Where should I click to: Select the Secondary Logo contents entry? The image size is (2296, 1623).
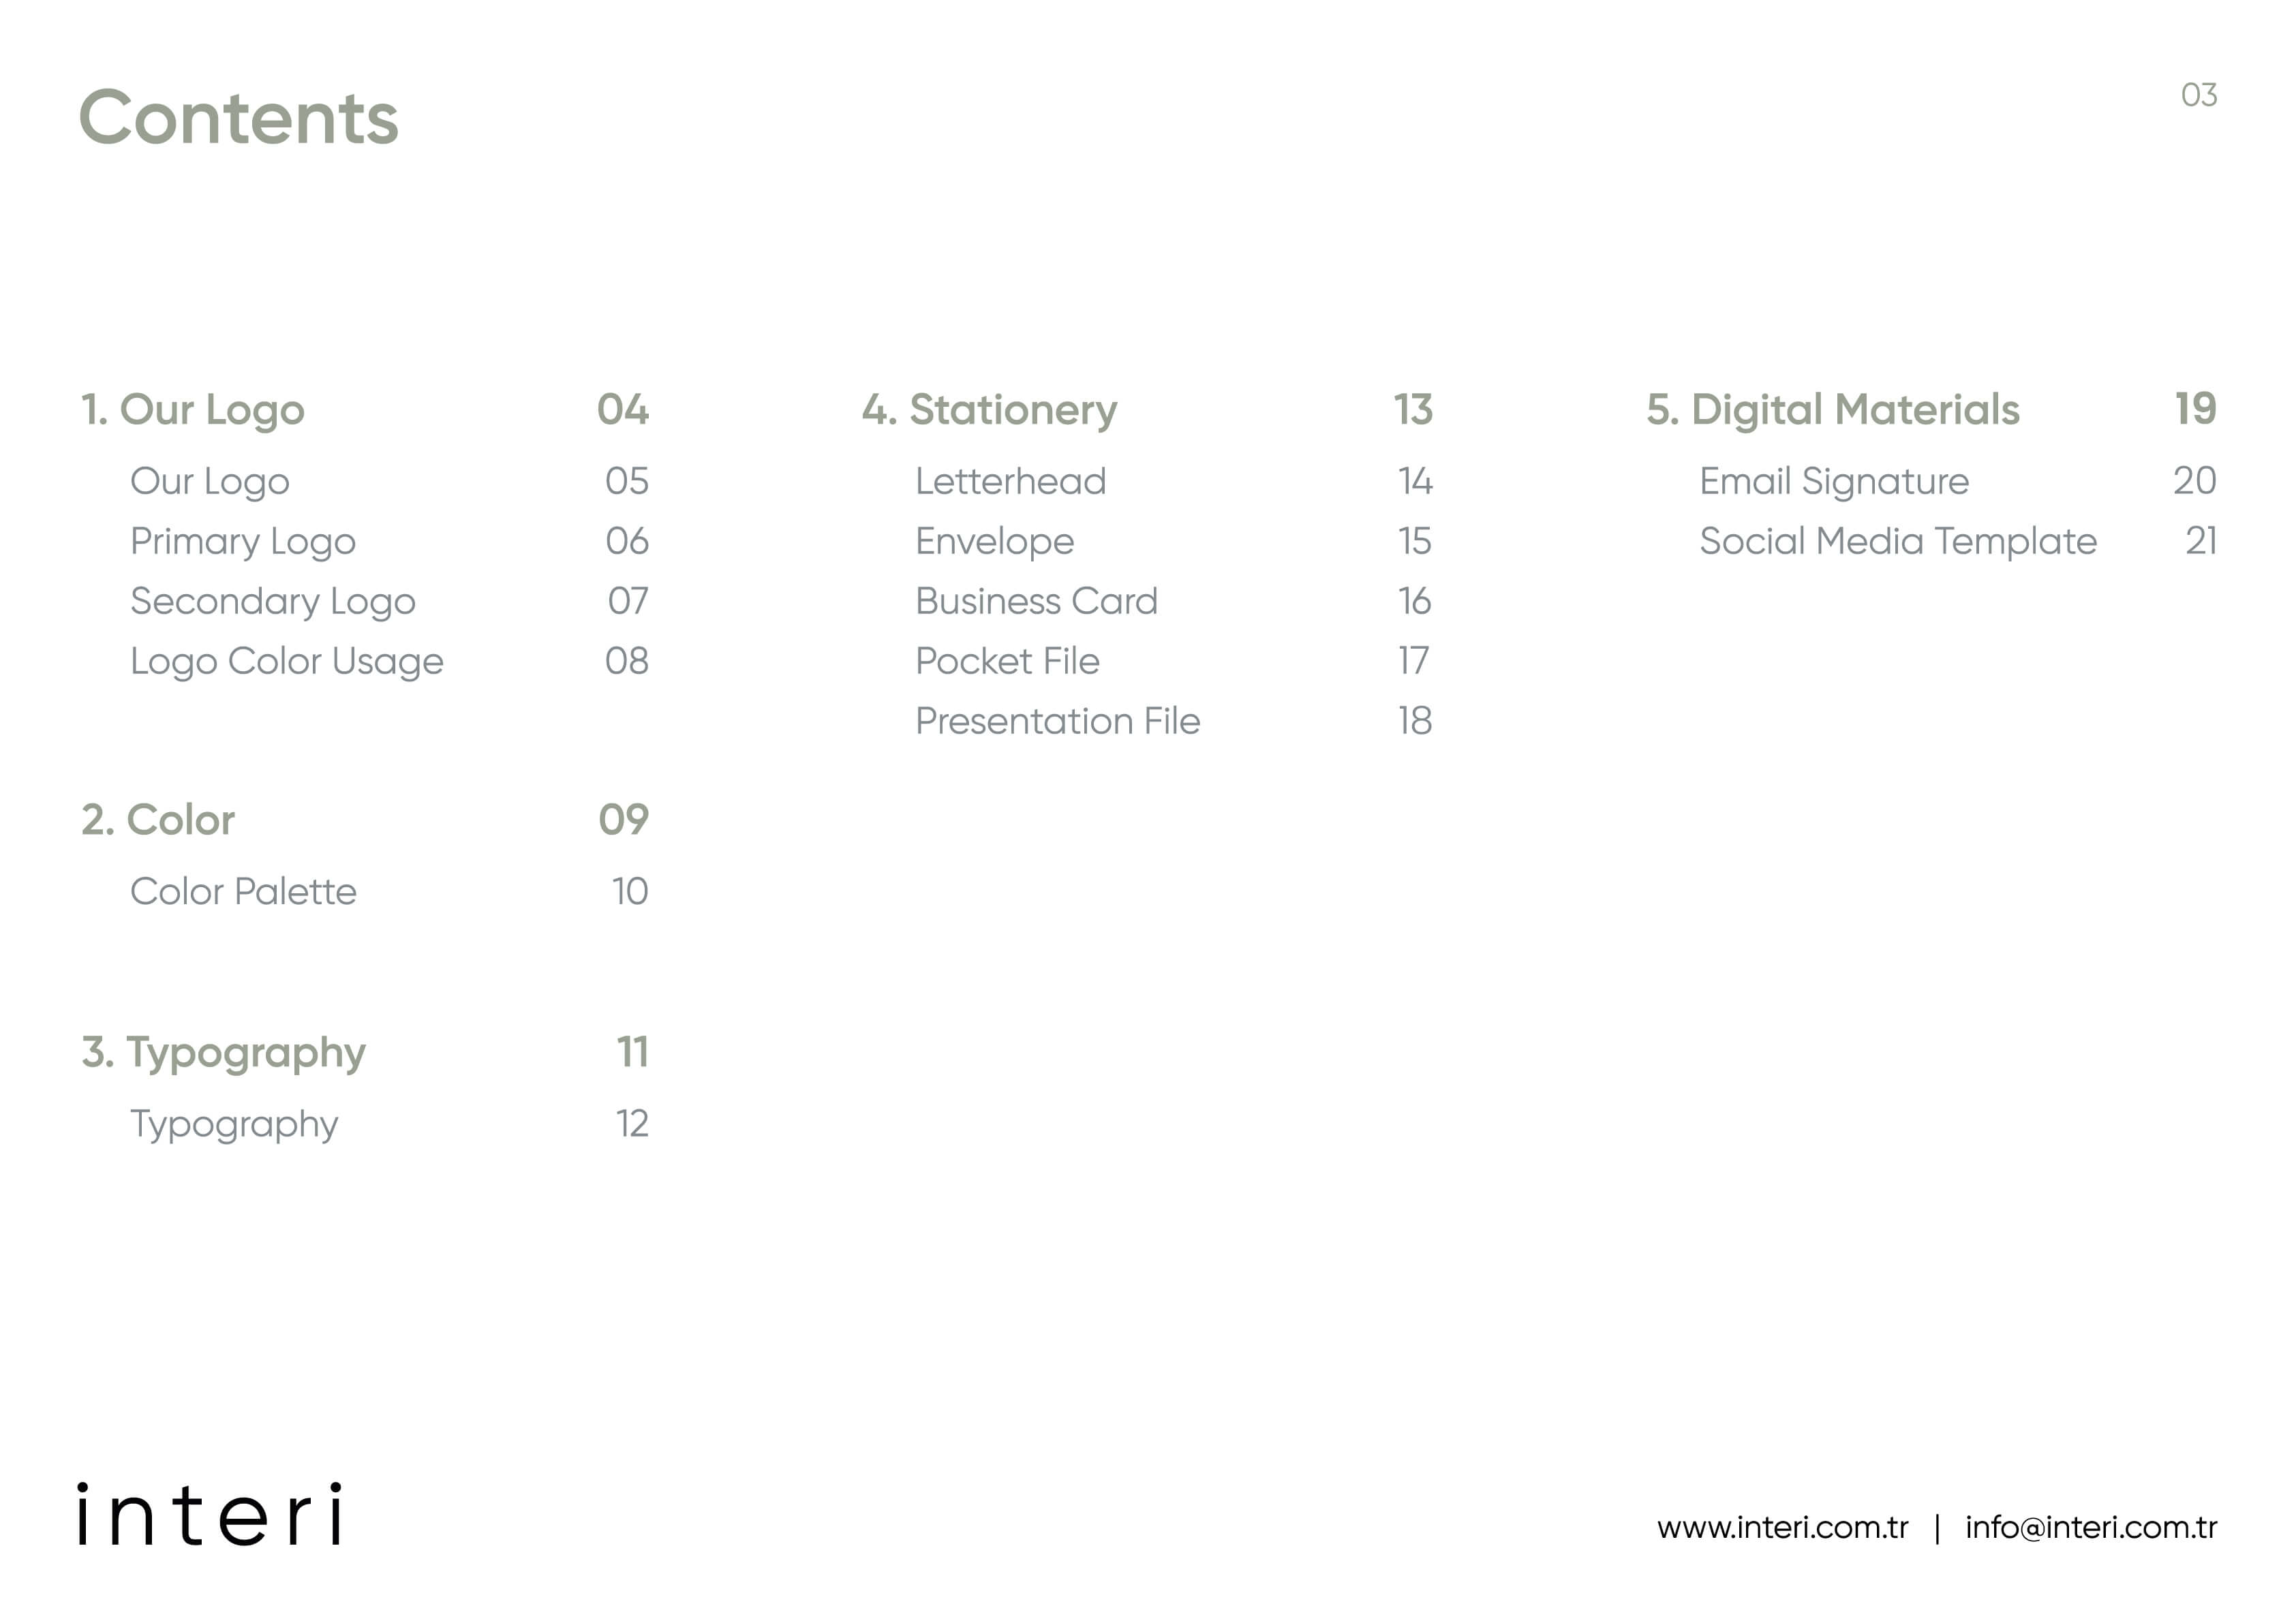[x=273, y=602]
